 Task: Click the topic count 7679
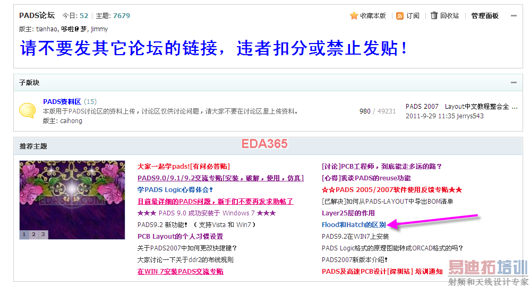coord(121,15)
